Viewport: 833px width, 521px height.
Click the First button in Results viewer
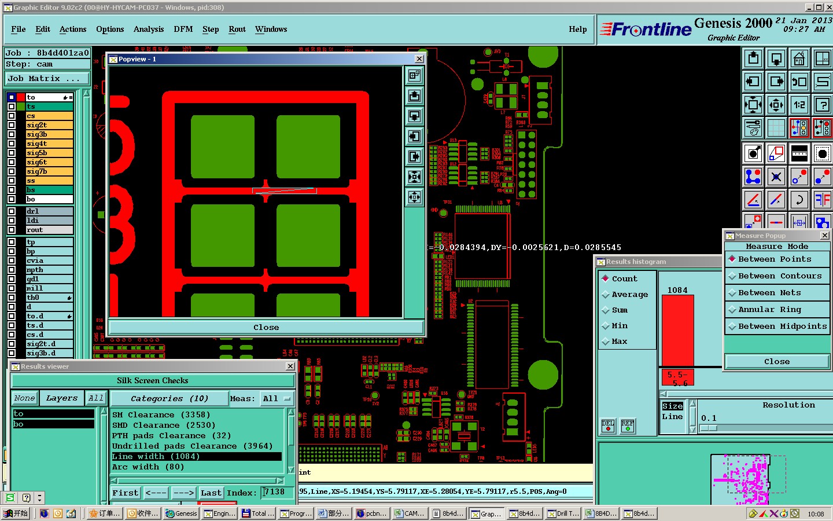(x=126, y=493)
